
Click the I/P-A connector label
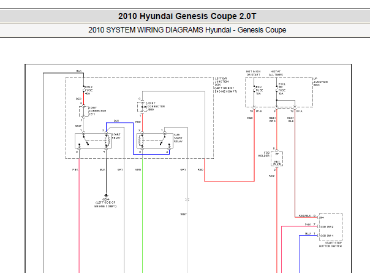(x=299, y=111)
